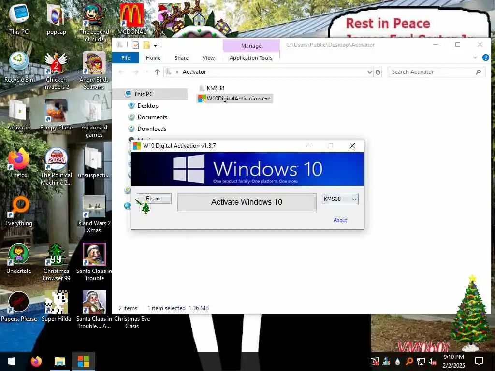Expand the Explorer address bar history dropdown
This screenshot has width=495, height=371.
coord(369,72)
